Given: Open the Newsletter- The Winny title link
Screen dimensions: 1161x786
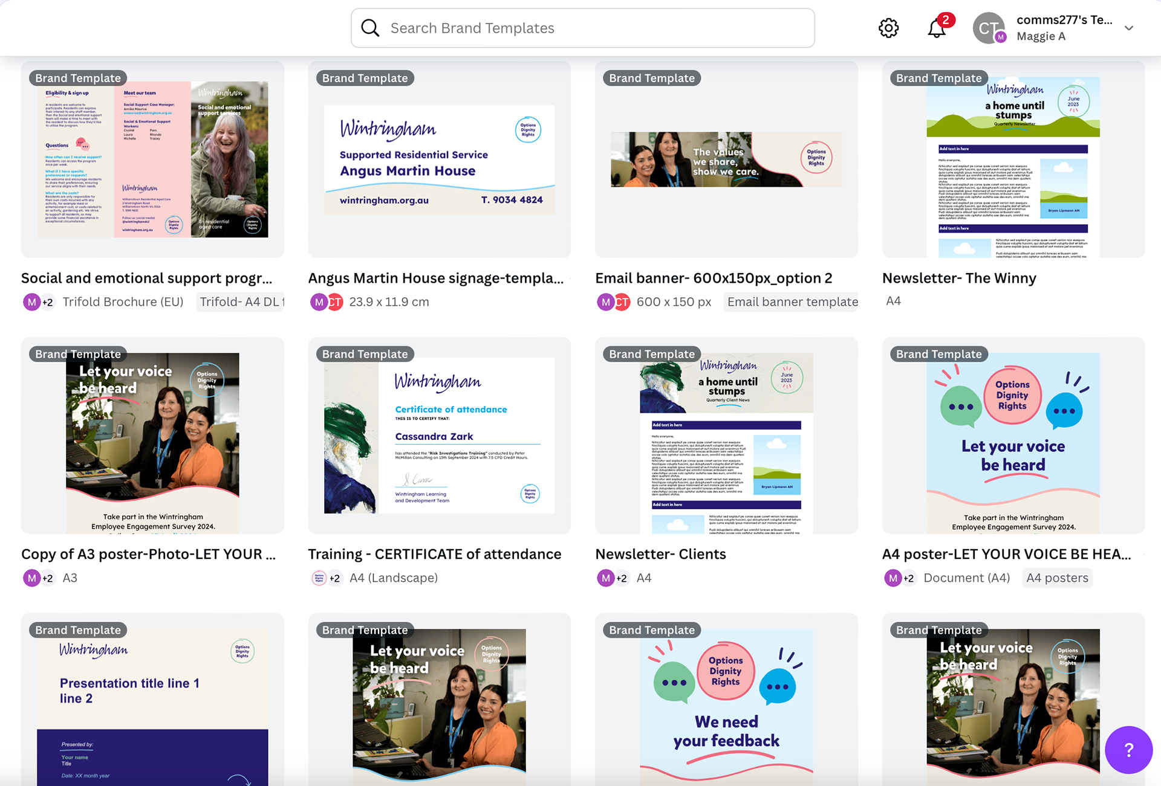Looking at the screenshot, I should click(959, 278).
